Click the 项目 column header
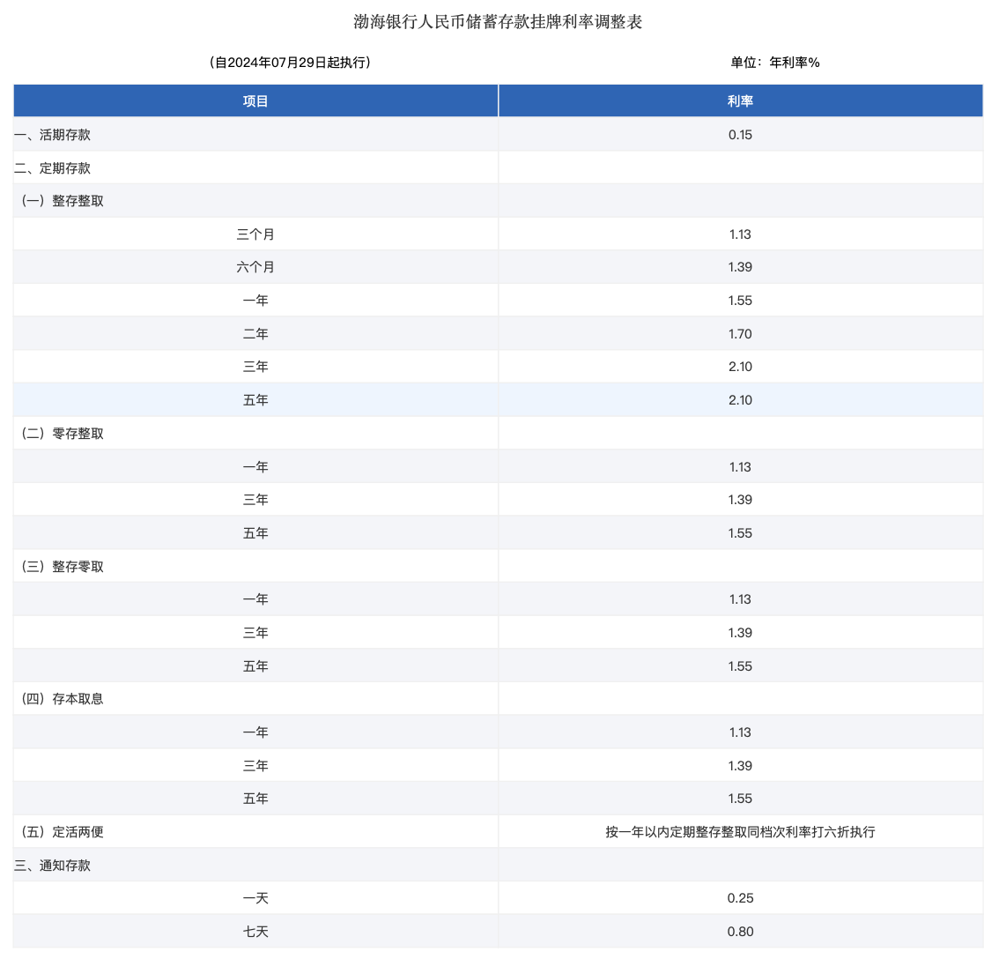 tap(255, 101)
